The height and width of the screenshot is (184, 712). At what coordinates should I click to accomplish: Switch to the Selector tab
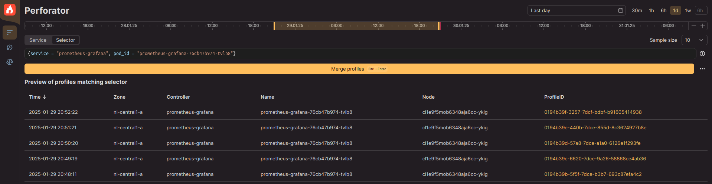pyautogui.click(x=65, y=40)
